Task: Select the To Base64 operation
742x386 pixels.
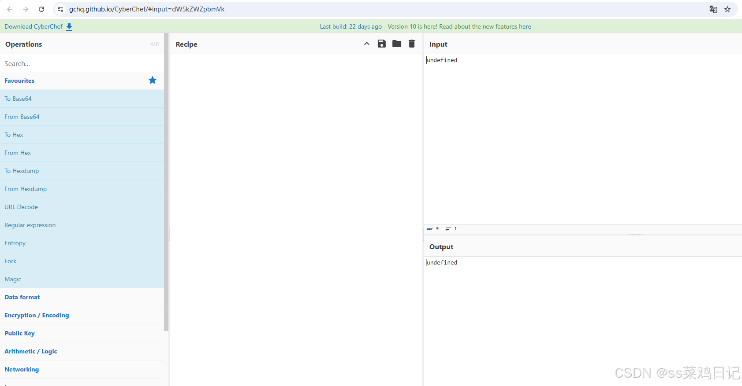Action: (x=82, y=99)
